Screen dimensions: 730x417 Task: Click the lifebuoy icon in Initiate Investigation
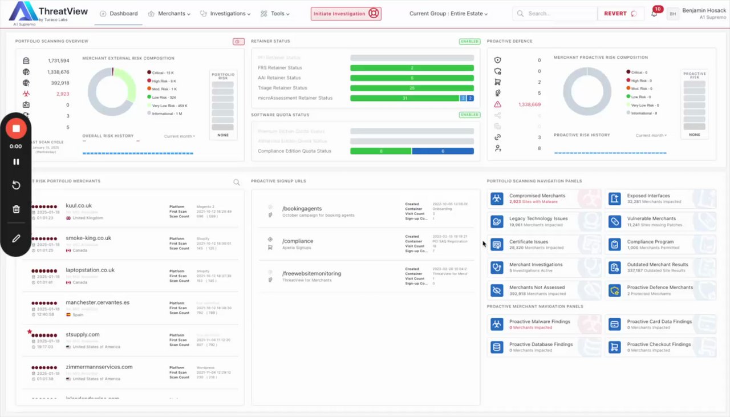coord(374,14)
